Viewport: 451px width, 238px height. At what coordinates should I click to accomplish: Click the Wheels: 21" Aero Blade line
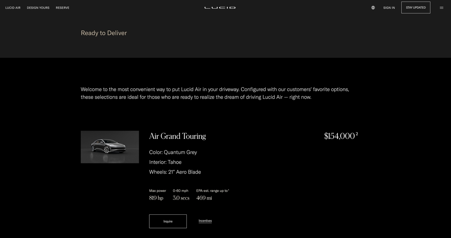(175, 172)
